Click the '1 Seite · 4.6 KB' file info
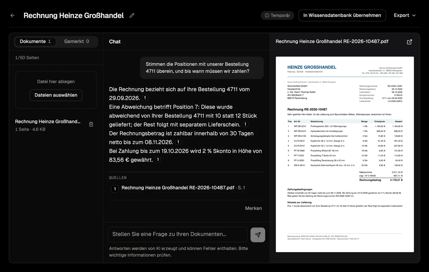 point(30,129)
